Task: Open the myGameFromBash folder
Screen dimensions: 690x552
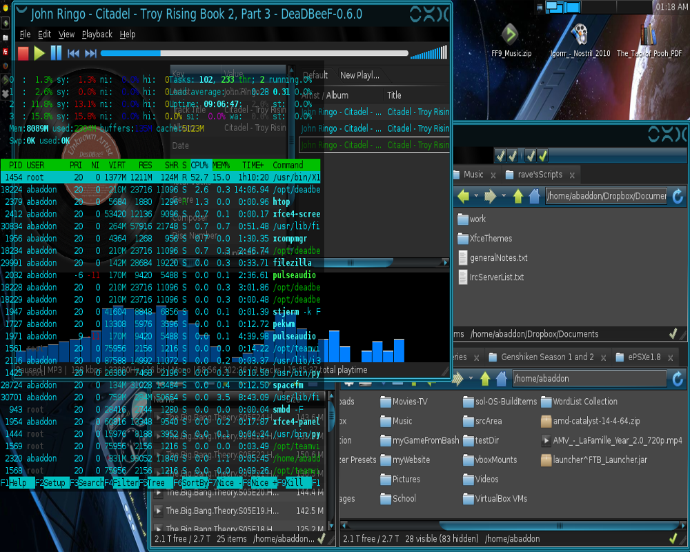Action: 420,440
